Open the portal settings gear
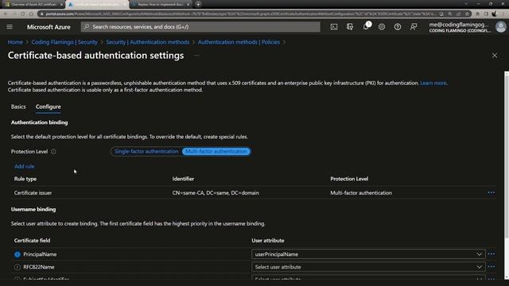 tap(382, 27)
